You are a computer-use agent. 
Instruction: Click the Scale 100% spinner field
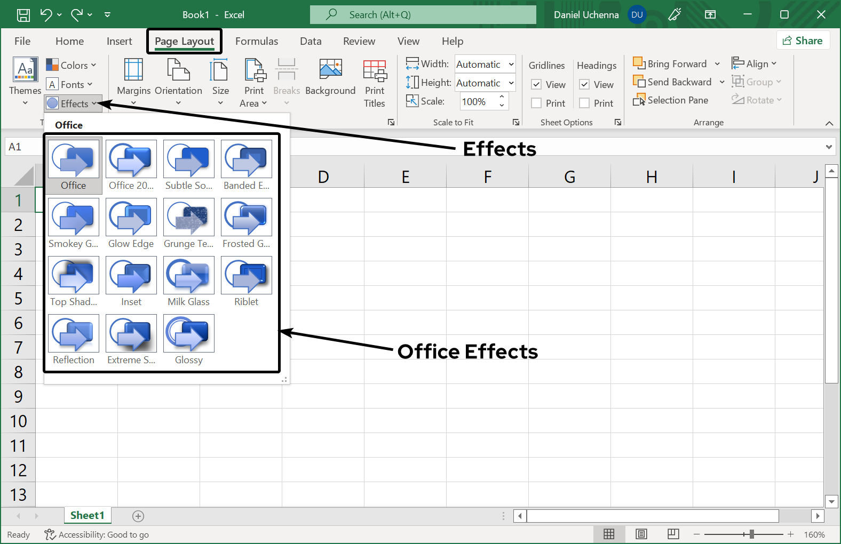(485, 101)
